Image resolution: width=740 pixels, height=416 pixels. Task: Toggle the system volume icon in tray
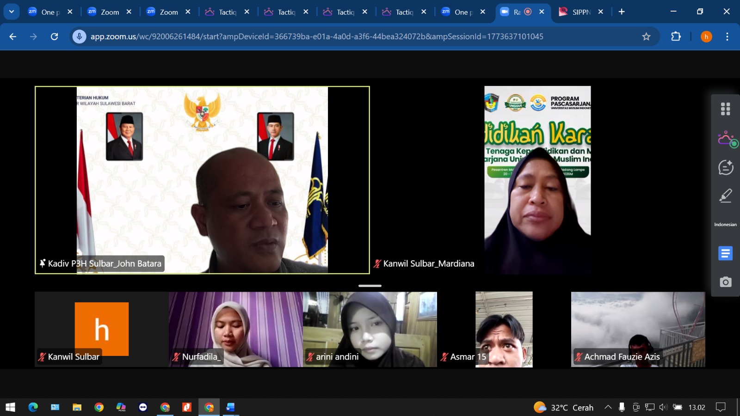click(x=663, y=407)
